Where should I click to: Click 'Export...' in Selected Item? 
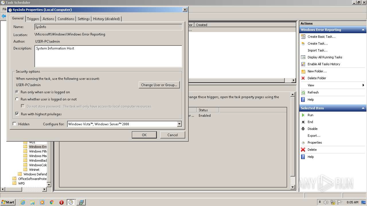(x=314, y=136)
